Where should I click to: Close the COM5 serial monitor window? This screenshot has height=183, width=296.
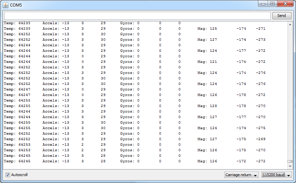coord(286,4)
